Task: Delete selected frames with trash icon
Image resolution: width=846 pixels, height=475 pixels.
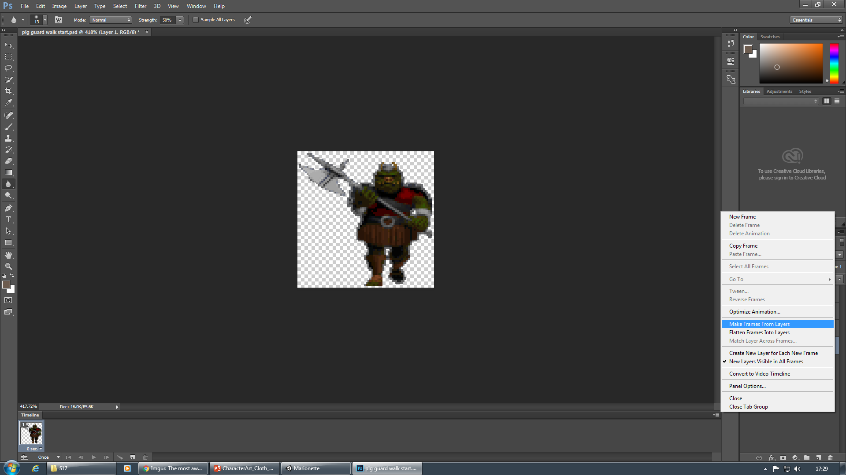Action: coord(145,457)
